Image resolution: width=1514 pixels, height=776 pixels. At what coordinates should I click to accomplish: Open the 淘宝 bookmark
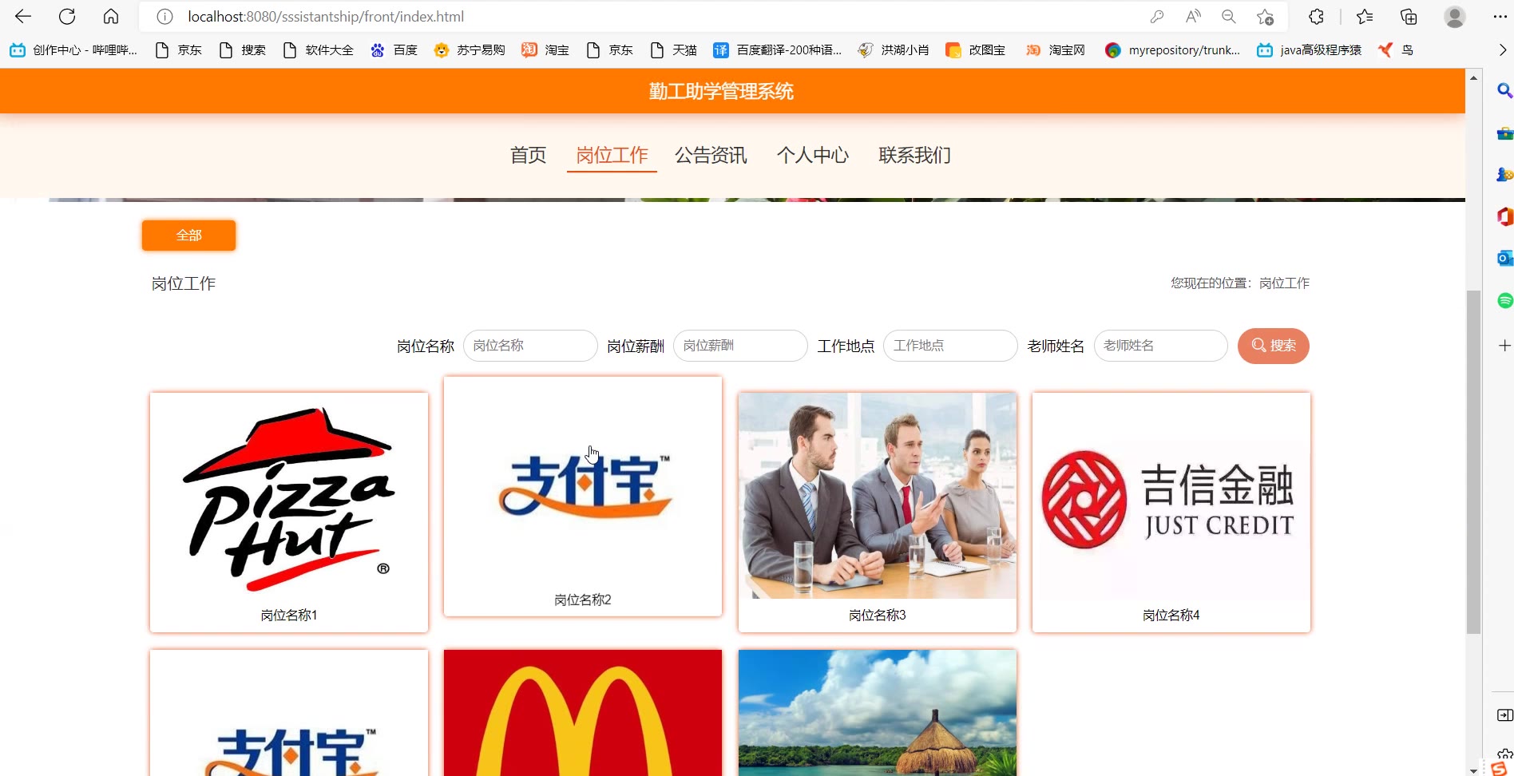pos(545,50)
